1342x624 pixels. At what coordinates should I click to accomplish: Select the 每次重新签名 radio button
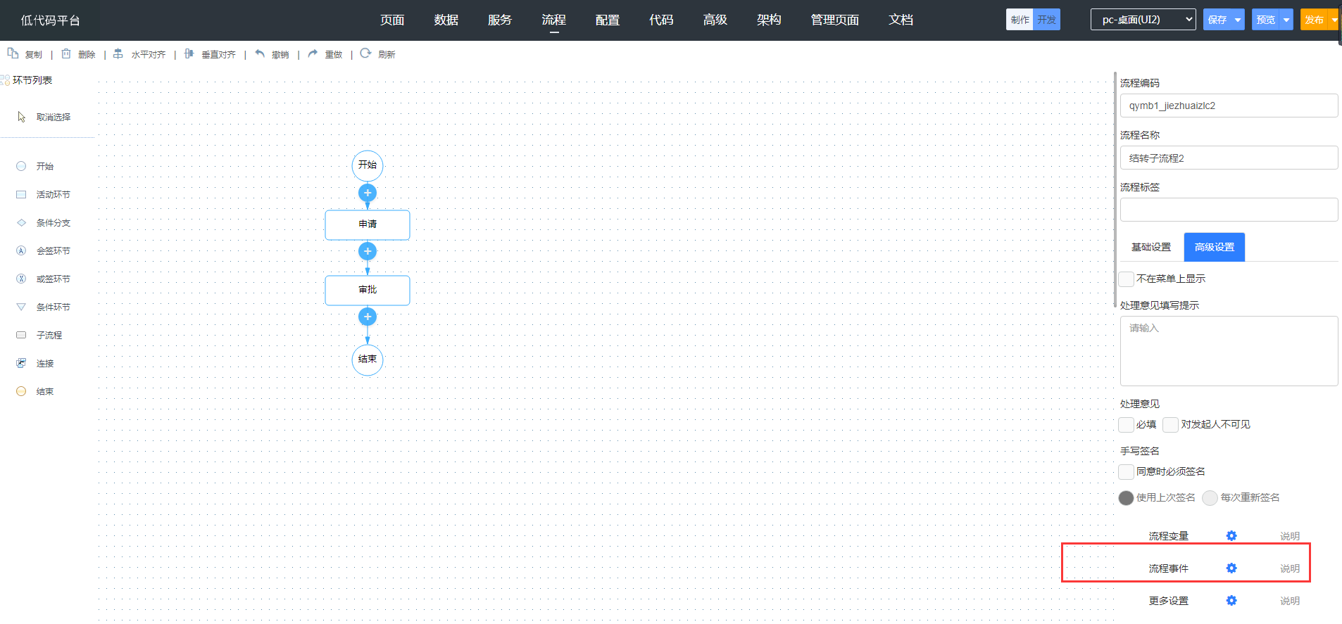1210,498
